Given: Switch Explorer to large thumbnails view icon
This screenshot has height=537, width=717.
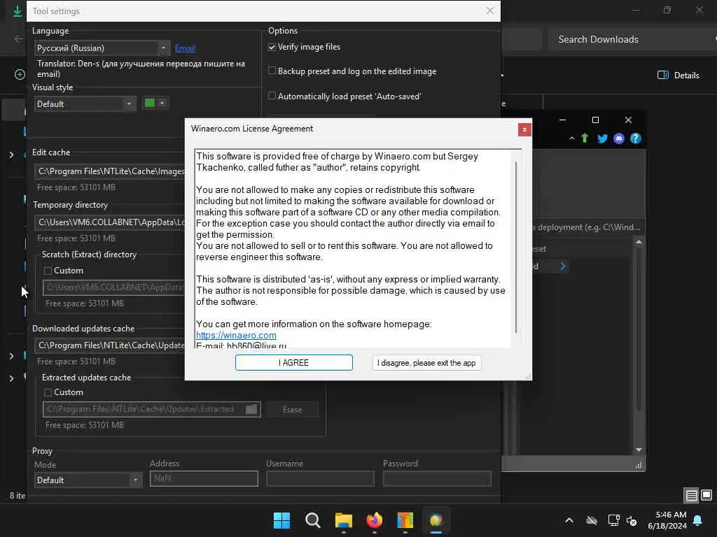Looking at the screenshot, I should click(x=706, y=495).
